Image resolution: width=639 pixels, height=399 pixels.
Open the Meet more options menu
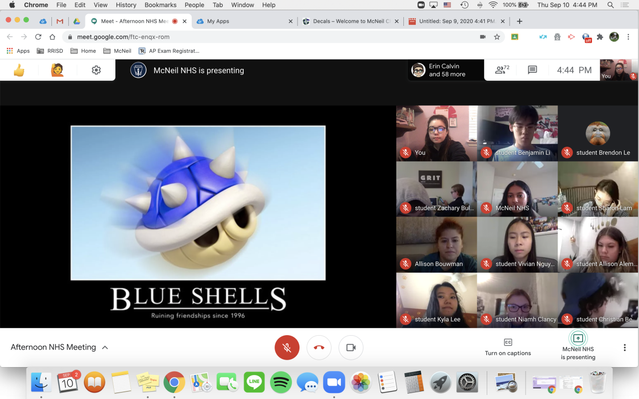pyautogui.click(x=625, y=348)
